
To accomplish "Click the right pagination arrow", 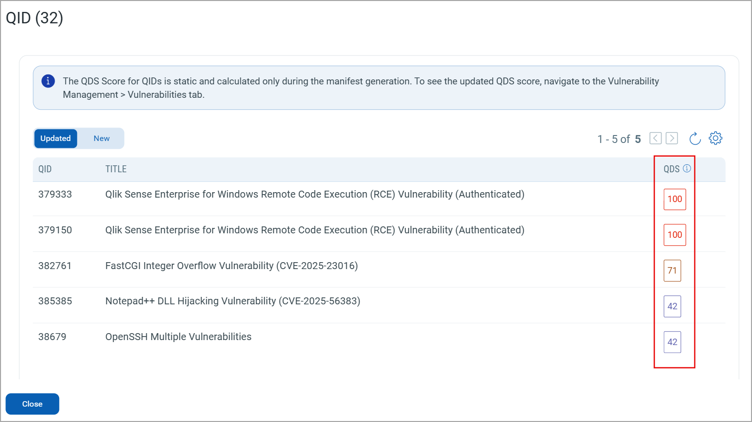I will [x=671, y=138].
